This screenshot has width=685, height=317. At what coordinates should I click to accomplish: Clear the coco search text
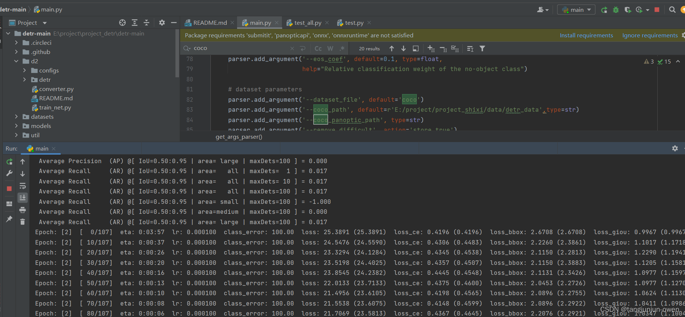click(292, 48)
